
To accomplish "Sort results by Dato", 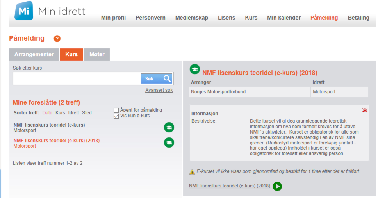I will 47,112.
